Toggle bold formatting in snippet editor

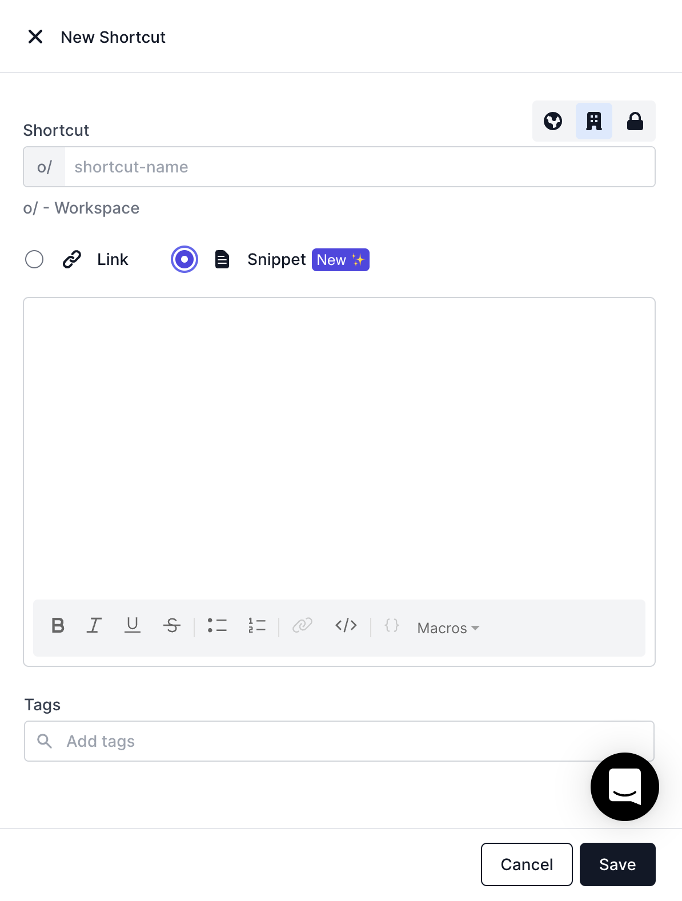point(58,626)
